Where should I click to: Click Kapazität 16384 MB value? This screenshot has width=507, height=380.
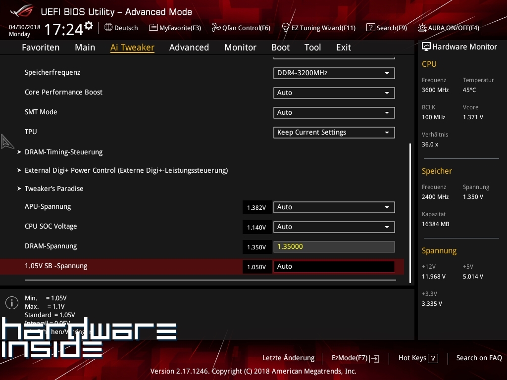tap(435, 224)
